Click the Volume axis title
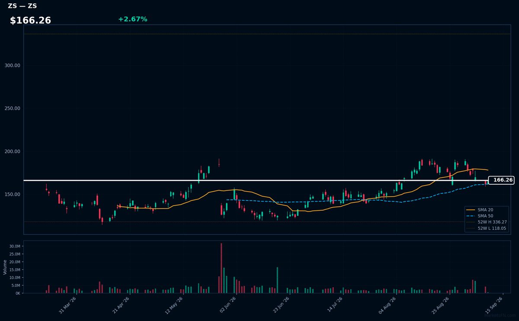 5,267
